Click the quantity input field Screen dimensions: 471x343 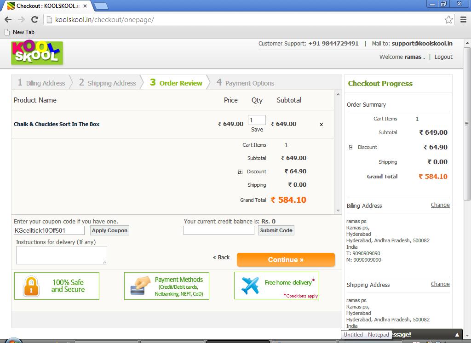click(x=257, y=120)
